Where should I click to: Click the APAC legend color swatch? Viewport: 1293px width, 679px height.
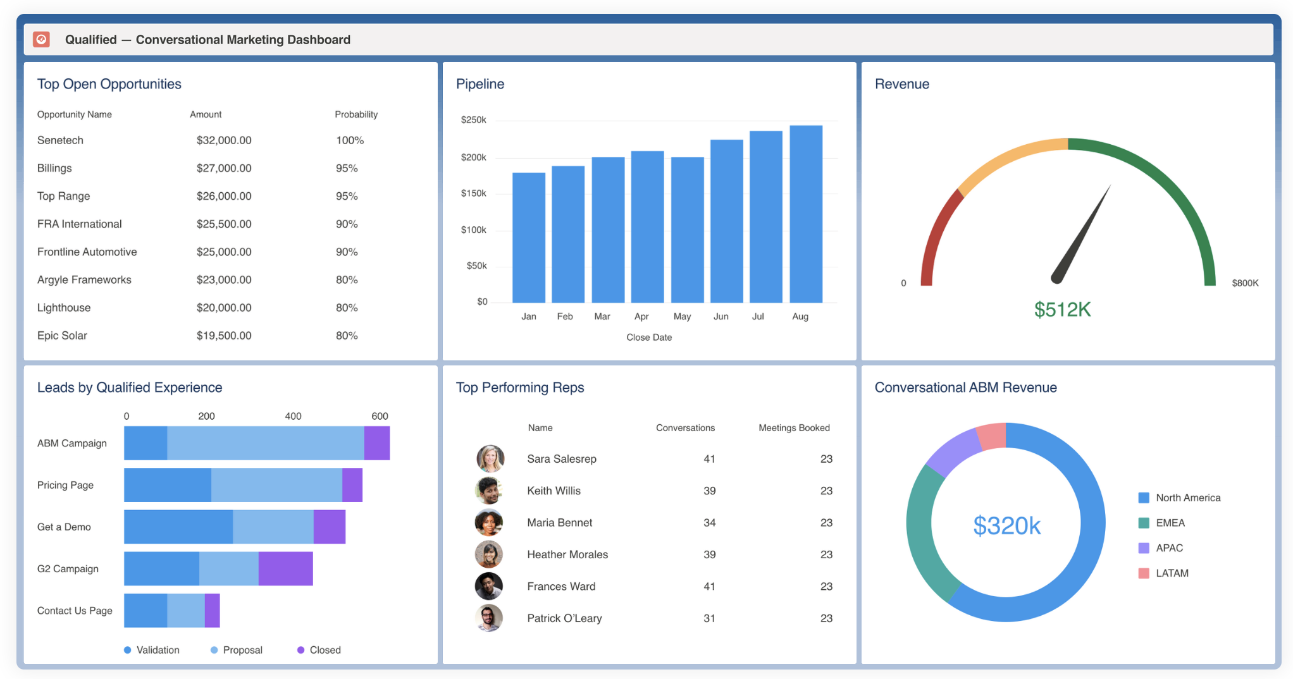click(1144, 548)
